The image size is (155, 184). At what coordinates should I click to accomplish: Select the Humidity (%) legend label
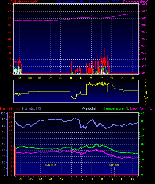32,108
